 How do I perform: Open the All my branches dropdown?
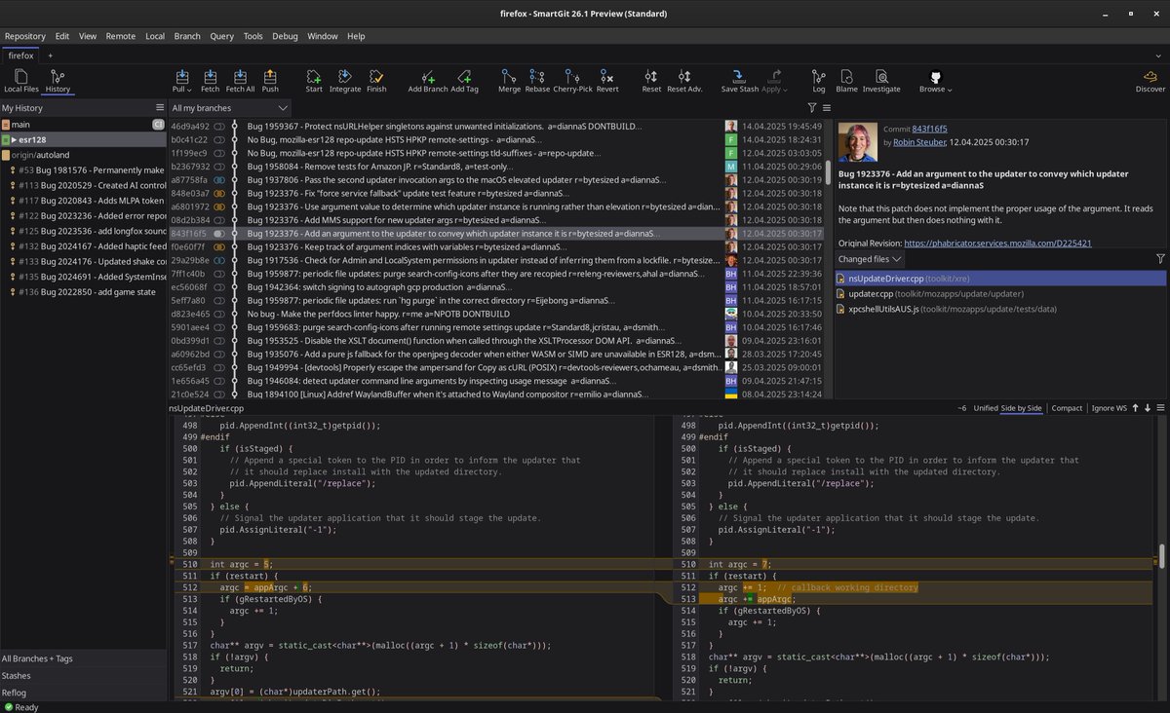coord(230,108)
